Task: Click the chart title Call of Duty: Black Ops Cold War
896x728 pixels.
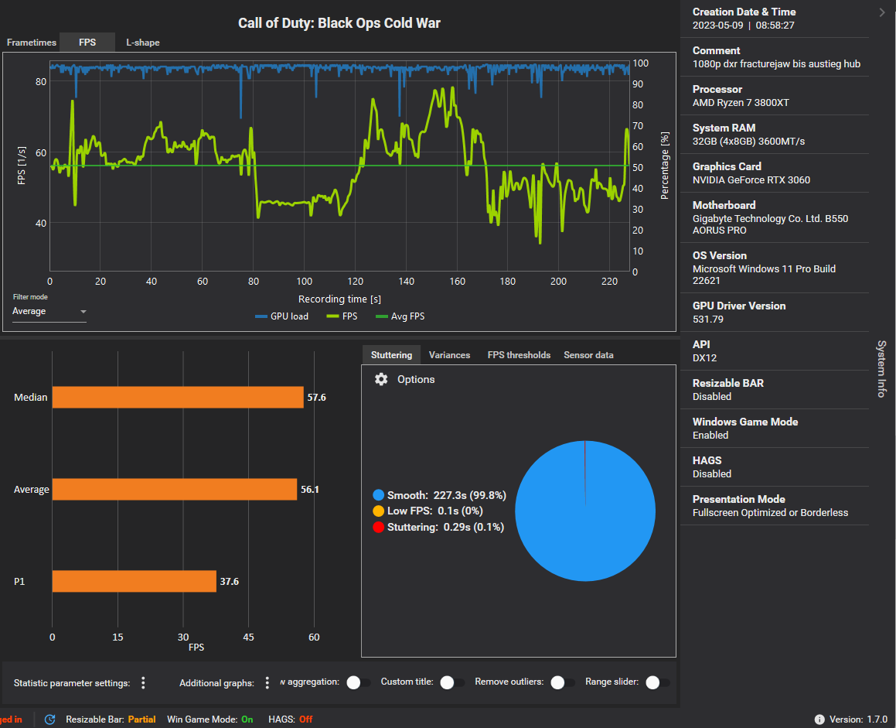Action: (x=339, y=23)
